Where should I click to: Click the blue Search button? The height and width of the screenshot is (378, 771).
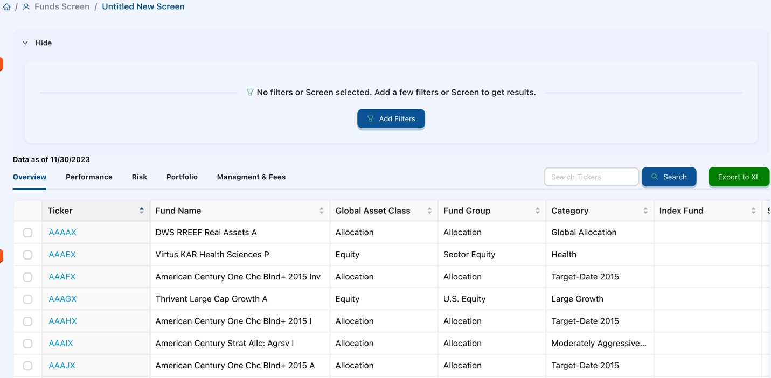669,177
